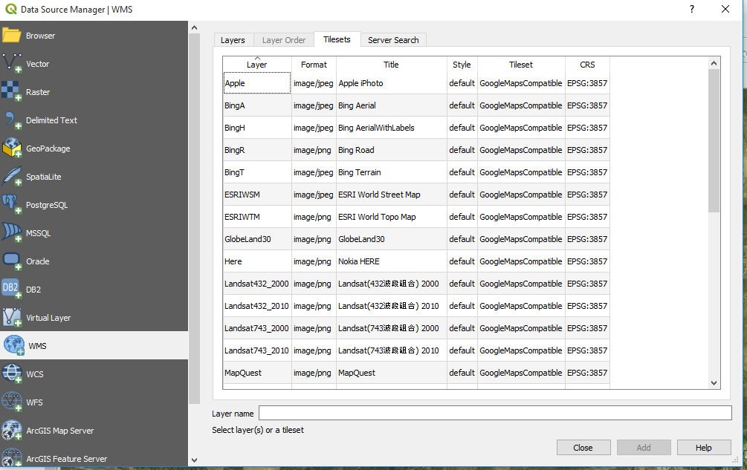This screenshot has height=470, width=747.
Task: Open the Server Search tab
Action: tap(393, 39)
